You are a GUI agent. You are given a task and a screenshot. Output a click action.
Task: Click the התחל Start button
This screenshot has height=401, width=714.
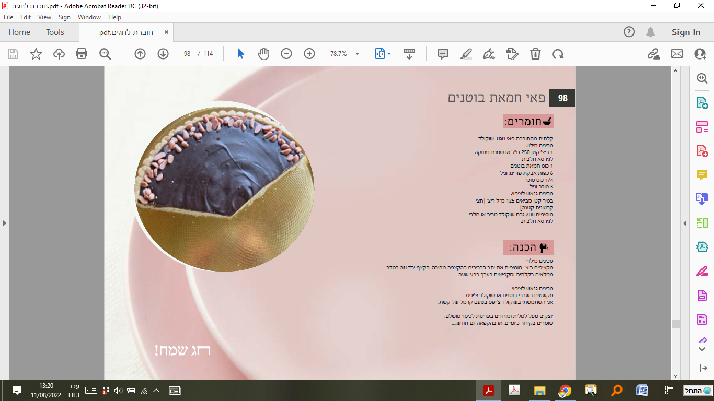coord(698,390)
